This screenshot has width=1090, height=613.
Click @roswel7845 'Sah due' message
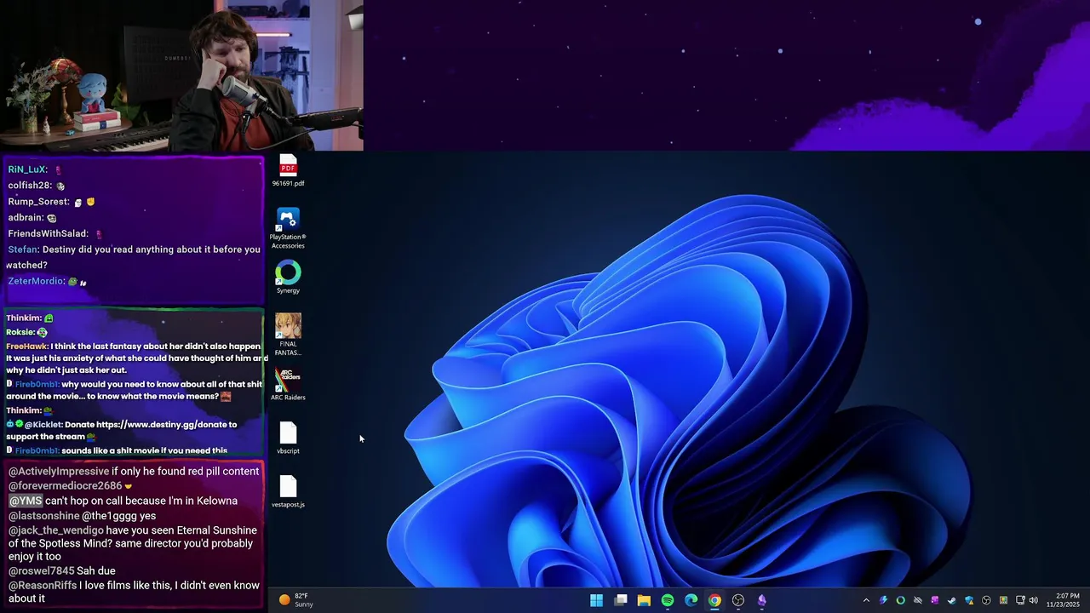(x=62, y=570)
